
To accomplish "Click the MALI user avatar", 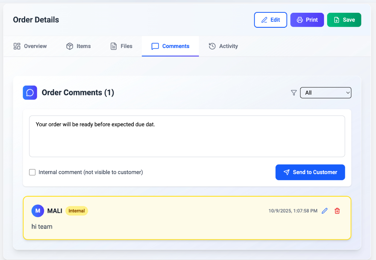I will (x=38, y=211).
